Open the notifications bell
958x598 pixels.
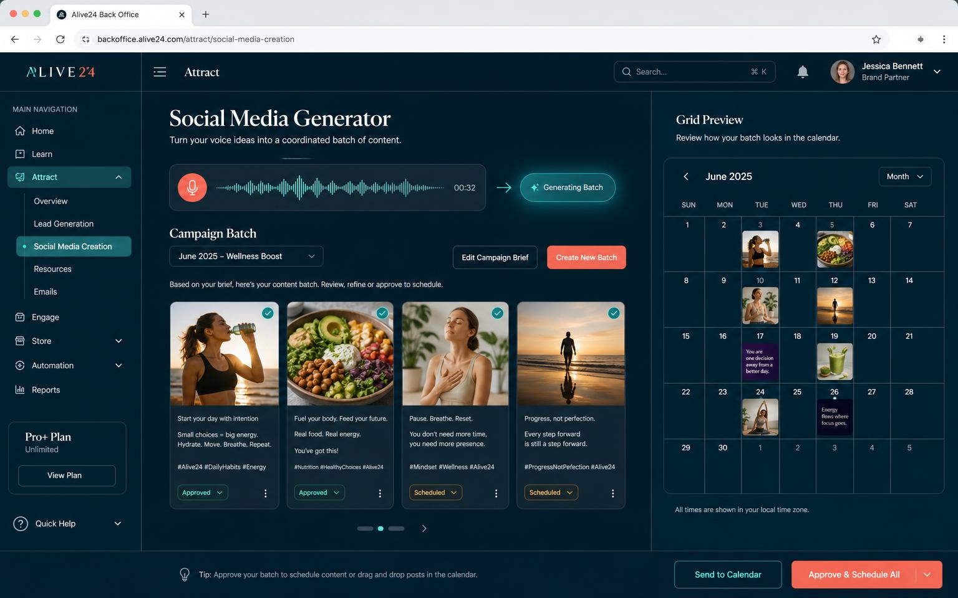click(803, 72)
